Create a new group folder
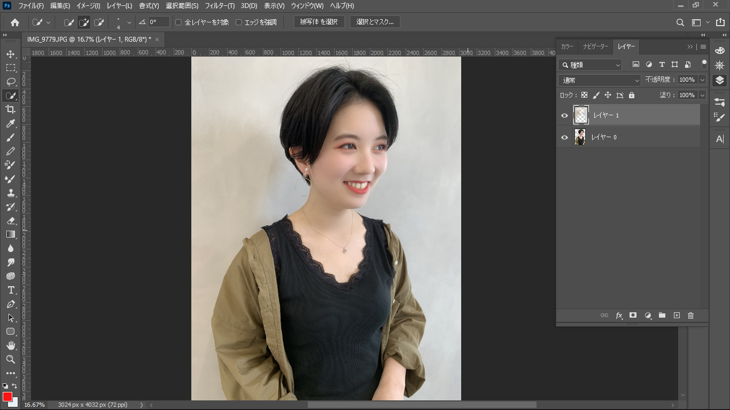Viewport: 730px width, 410px height. pyautogui.click(x=662, y=316)
